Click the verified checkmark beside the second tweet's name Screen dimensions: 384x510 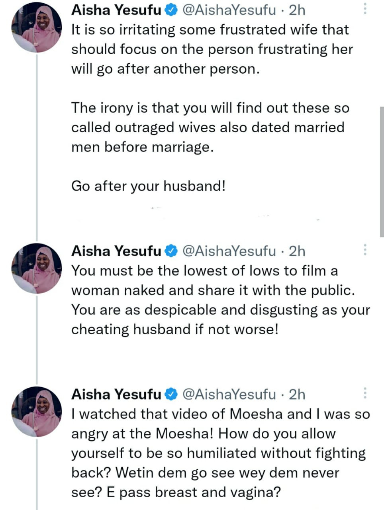coord(171,251)
